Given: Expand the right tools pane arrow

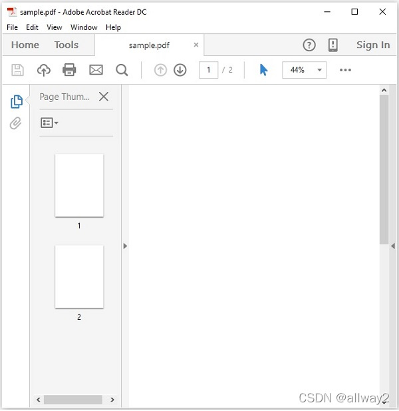Looking at the screenshot, I should point(393,246).
